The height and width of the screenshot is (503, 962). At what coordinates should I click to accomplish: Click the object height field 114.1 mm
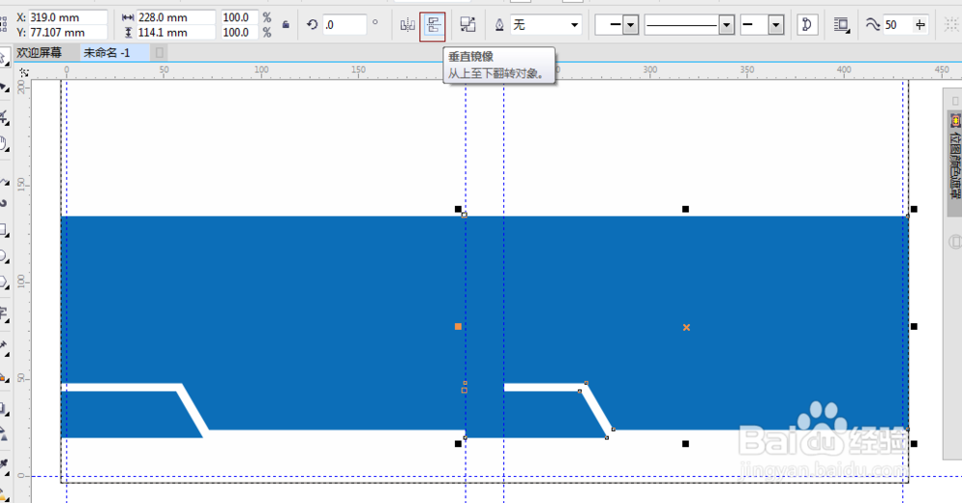(x=175, y=33)
